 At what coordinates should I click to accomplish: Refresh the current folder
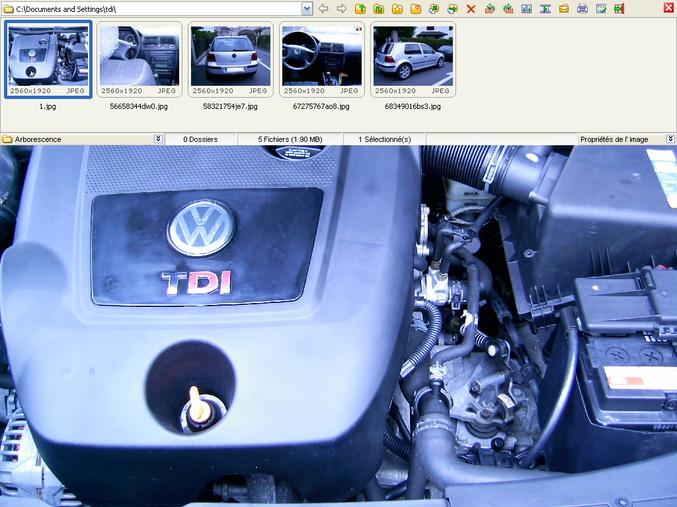point(379,9)
